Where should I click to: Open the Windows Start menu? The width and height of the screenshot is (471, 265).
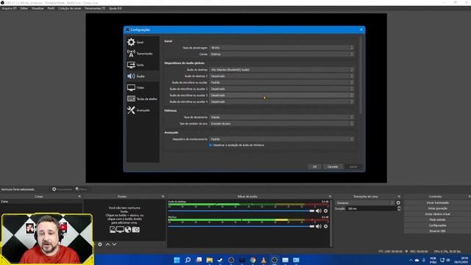pos(177,260)
